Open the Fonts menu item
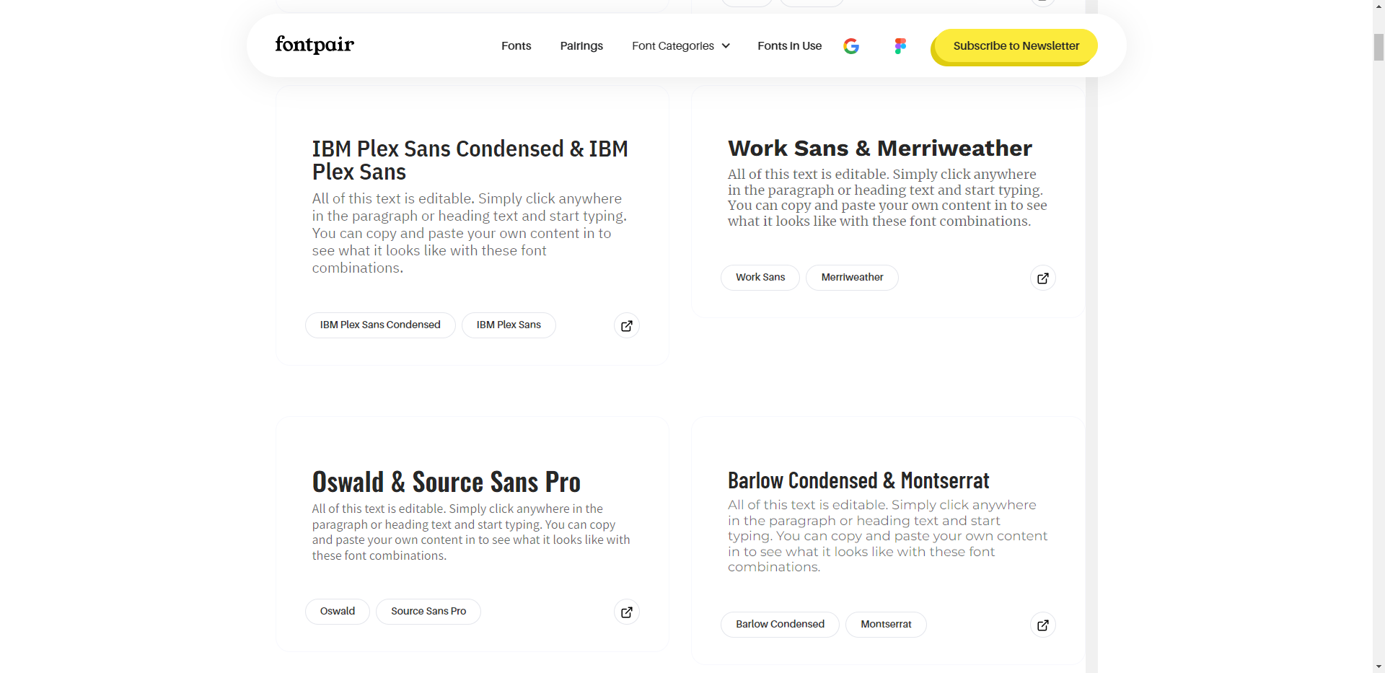 [x=516, y=45]
